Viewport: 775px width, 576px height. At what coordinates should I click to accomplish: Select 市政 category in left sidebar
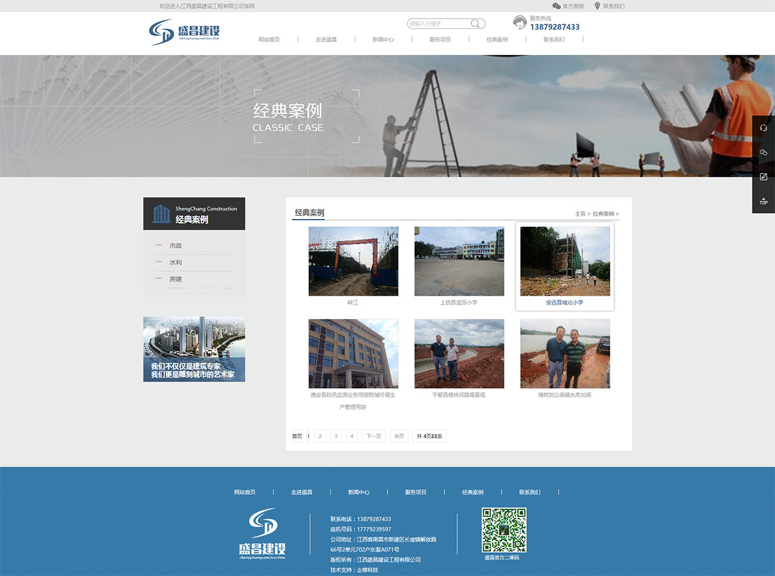176,246
